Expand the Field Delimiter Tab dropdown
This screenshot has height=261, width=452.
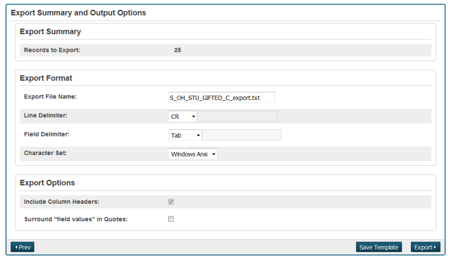(185, 135)
